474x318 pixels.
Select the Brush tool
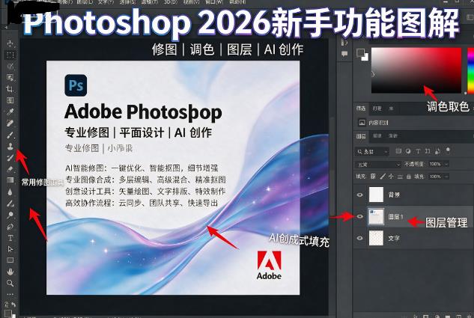coord(10,135)
